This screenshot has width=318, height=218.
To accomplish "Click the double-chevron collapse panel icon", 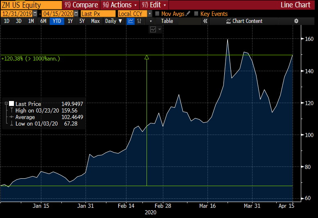I will click(x=205, y=21).
